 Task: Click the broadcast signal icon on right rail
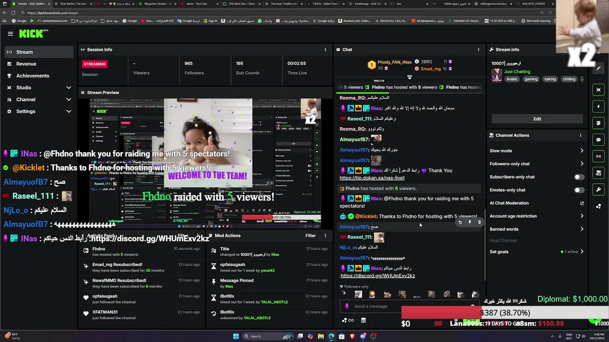tap(599, 156)
